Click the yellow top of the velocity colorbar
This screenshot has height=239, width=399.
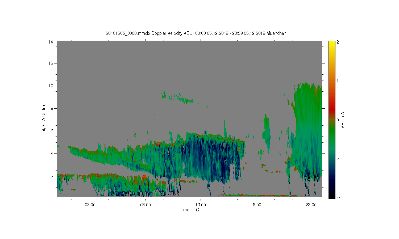pyautogui.click(x=331, y=44)
